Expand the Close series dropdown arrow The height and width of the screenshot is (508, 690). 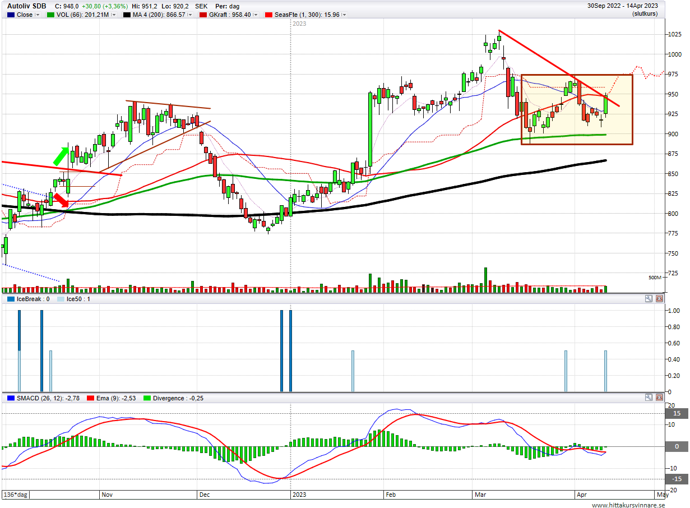38,15
